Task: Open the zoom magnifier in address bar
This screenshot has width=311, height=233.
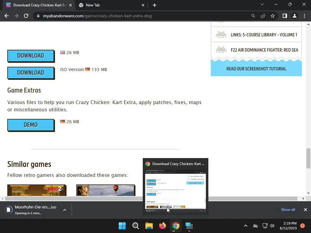Action: tap(253, 16)
